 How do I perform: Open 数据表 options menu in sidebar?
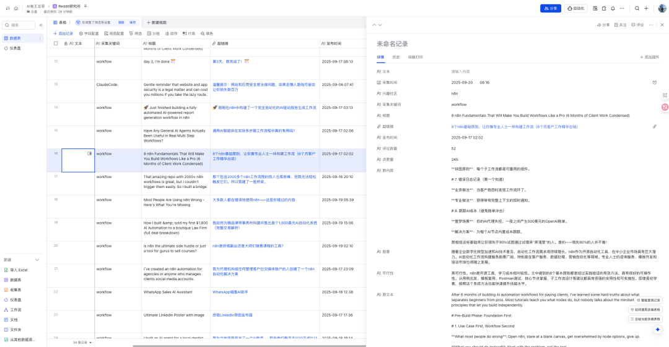[40, 38]
